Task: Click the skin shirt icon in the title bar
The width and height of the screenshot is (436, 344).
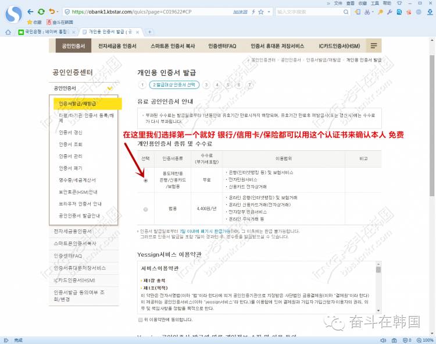Action: pyautogui.click(x=399, y=3)
